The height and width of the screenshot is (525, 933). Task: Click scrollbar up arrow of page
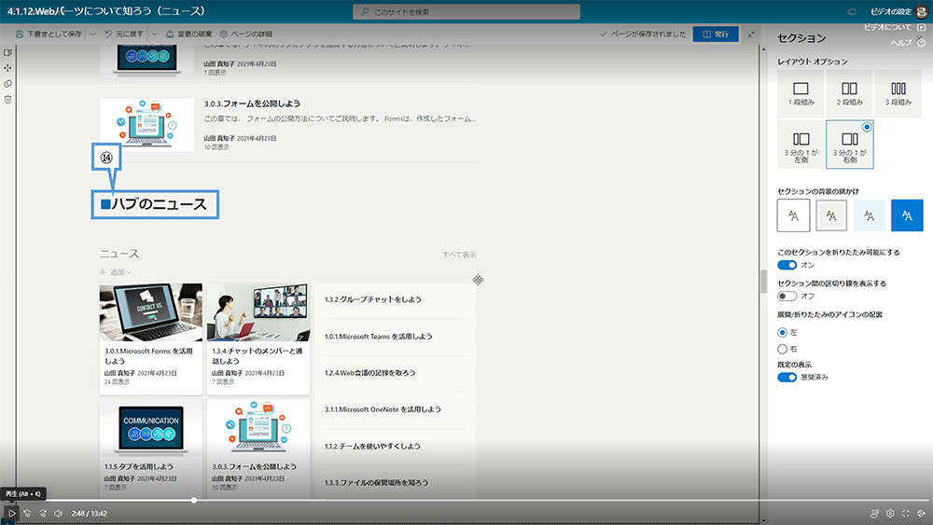coord(763,49)
